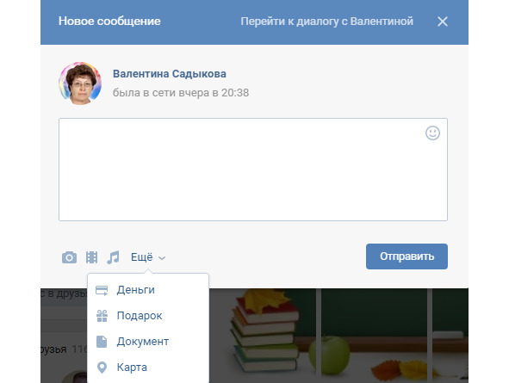Attach a video with film strip icon
509x383 pixels.
coord(91,257)
